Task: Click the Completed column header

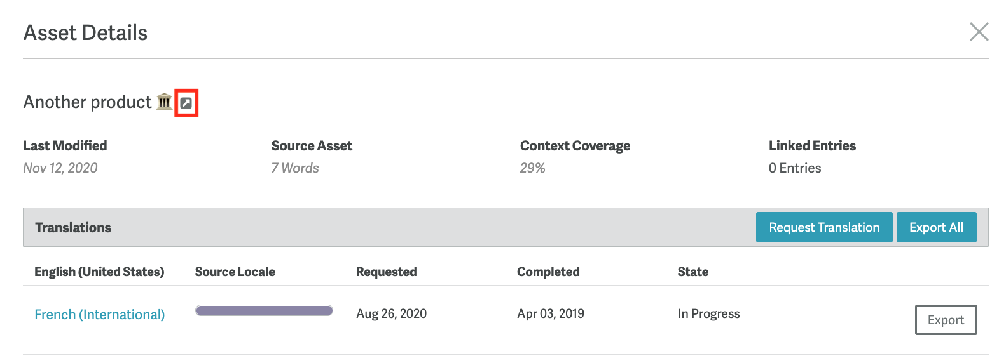Action: pos(548,272)
